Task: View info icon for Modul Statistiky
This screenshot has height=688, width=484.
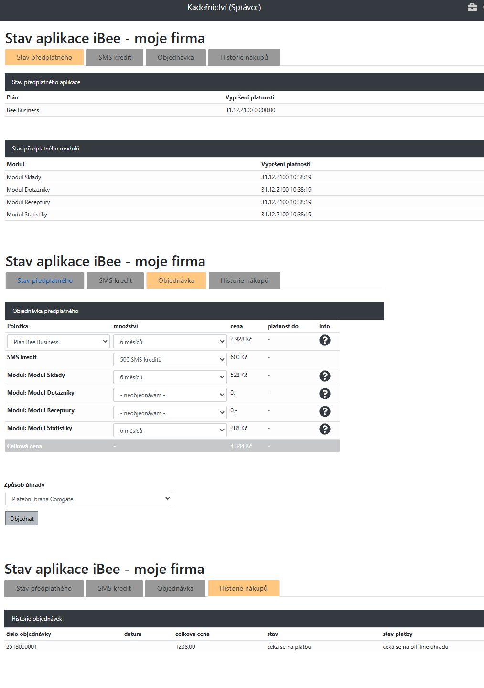Action: (x=324, y=429)
